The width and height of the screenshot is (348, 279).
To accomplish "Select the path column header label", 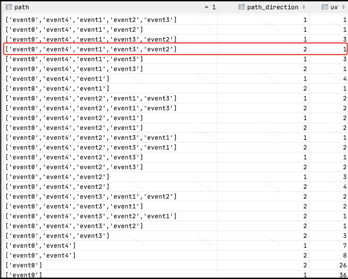I will pyautogui.click(x=22, y=7).
